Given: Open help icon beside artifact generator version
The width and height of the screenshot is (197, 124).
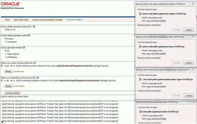Looking at the screenshot, I should pos(34,26).
